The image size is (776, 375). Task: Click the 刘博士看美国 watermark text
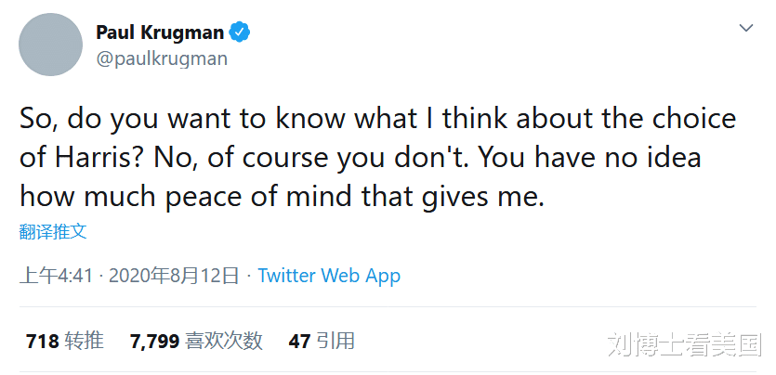pos(685,345)
